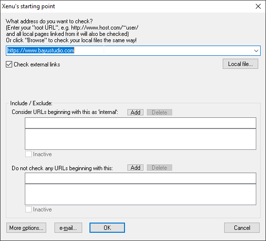This screenshot has width=266, height=241.
Task: Add an internal URL prefix entry
Action: [135, 112]
